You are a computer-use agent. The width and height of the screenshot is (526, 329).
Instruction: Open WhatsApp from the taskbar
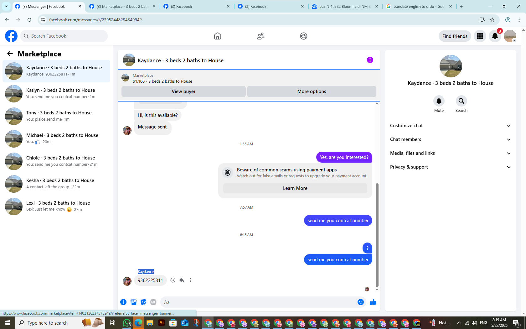click(127, 323)
